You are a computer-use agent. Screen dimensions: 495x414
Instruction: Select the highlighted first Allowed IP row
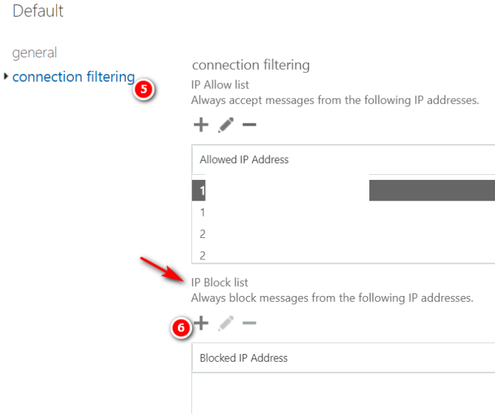tap(343, 190)
